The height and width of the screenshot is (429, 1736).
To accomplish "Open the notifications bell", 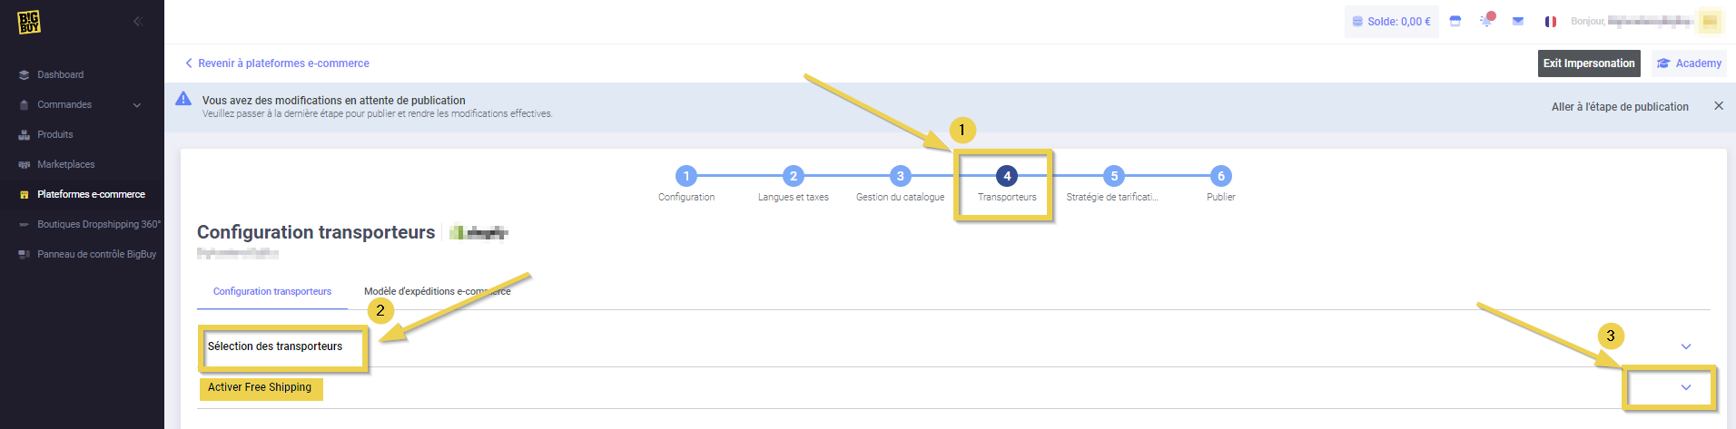I will [1486, 21].
